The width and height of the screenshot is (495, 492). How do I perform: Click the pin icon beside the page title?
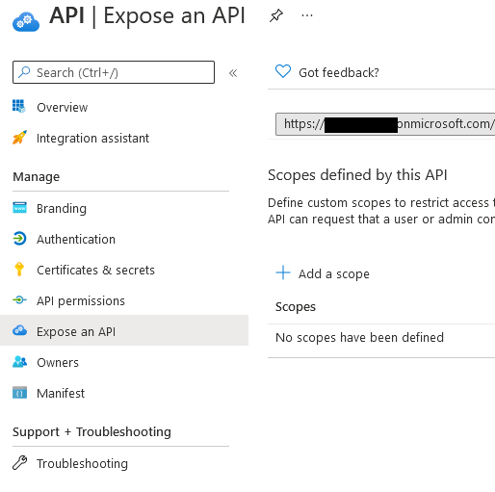(275, 15)
